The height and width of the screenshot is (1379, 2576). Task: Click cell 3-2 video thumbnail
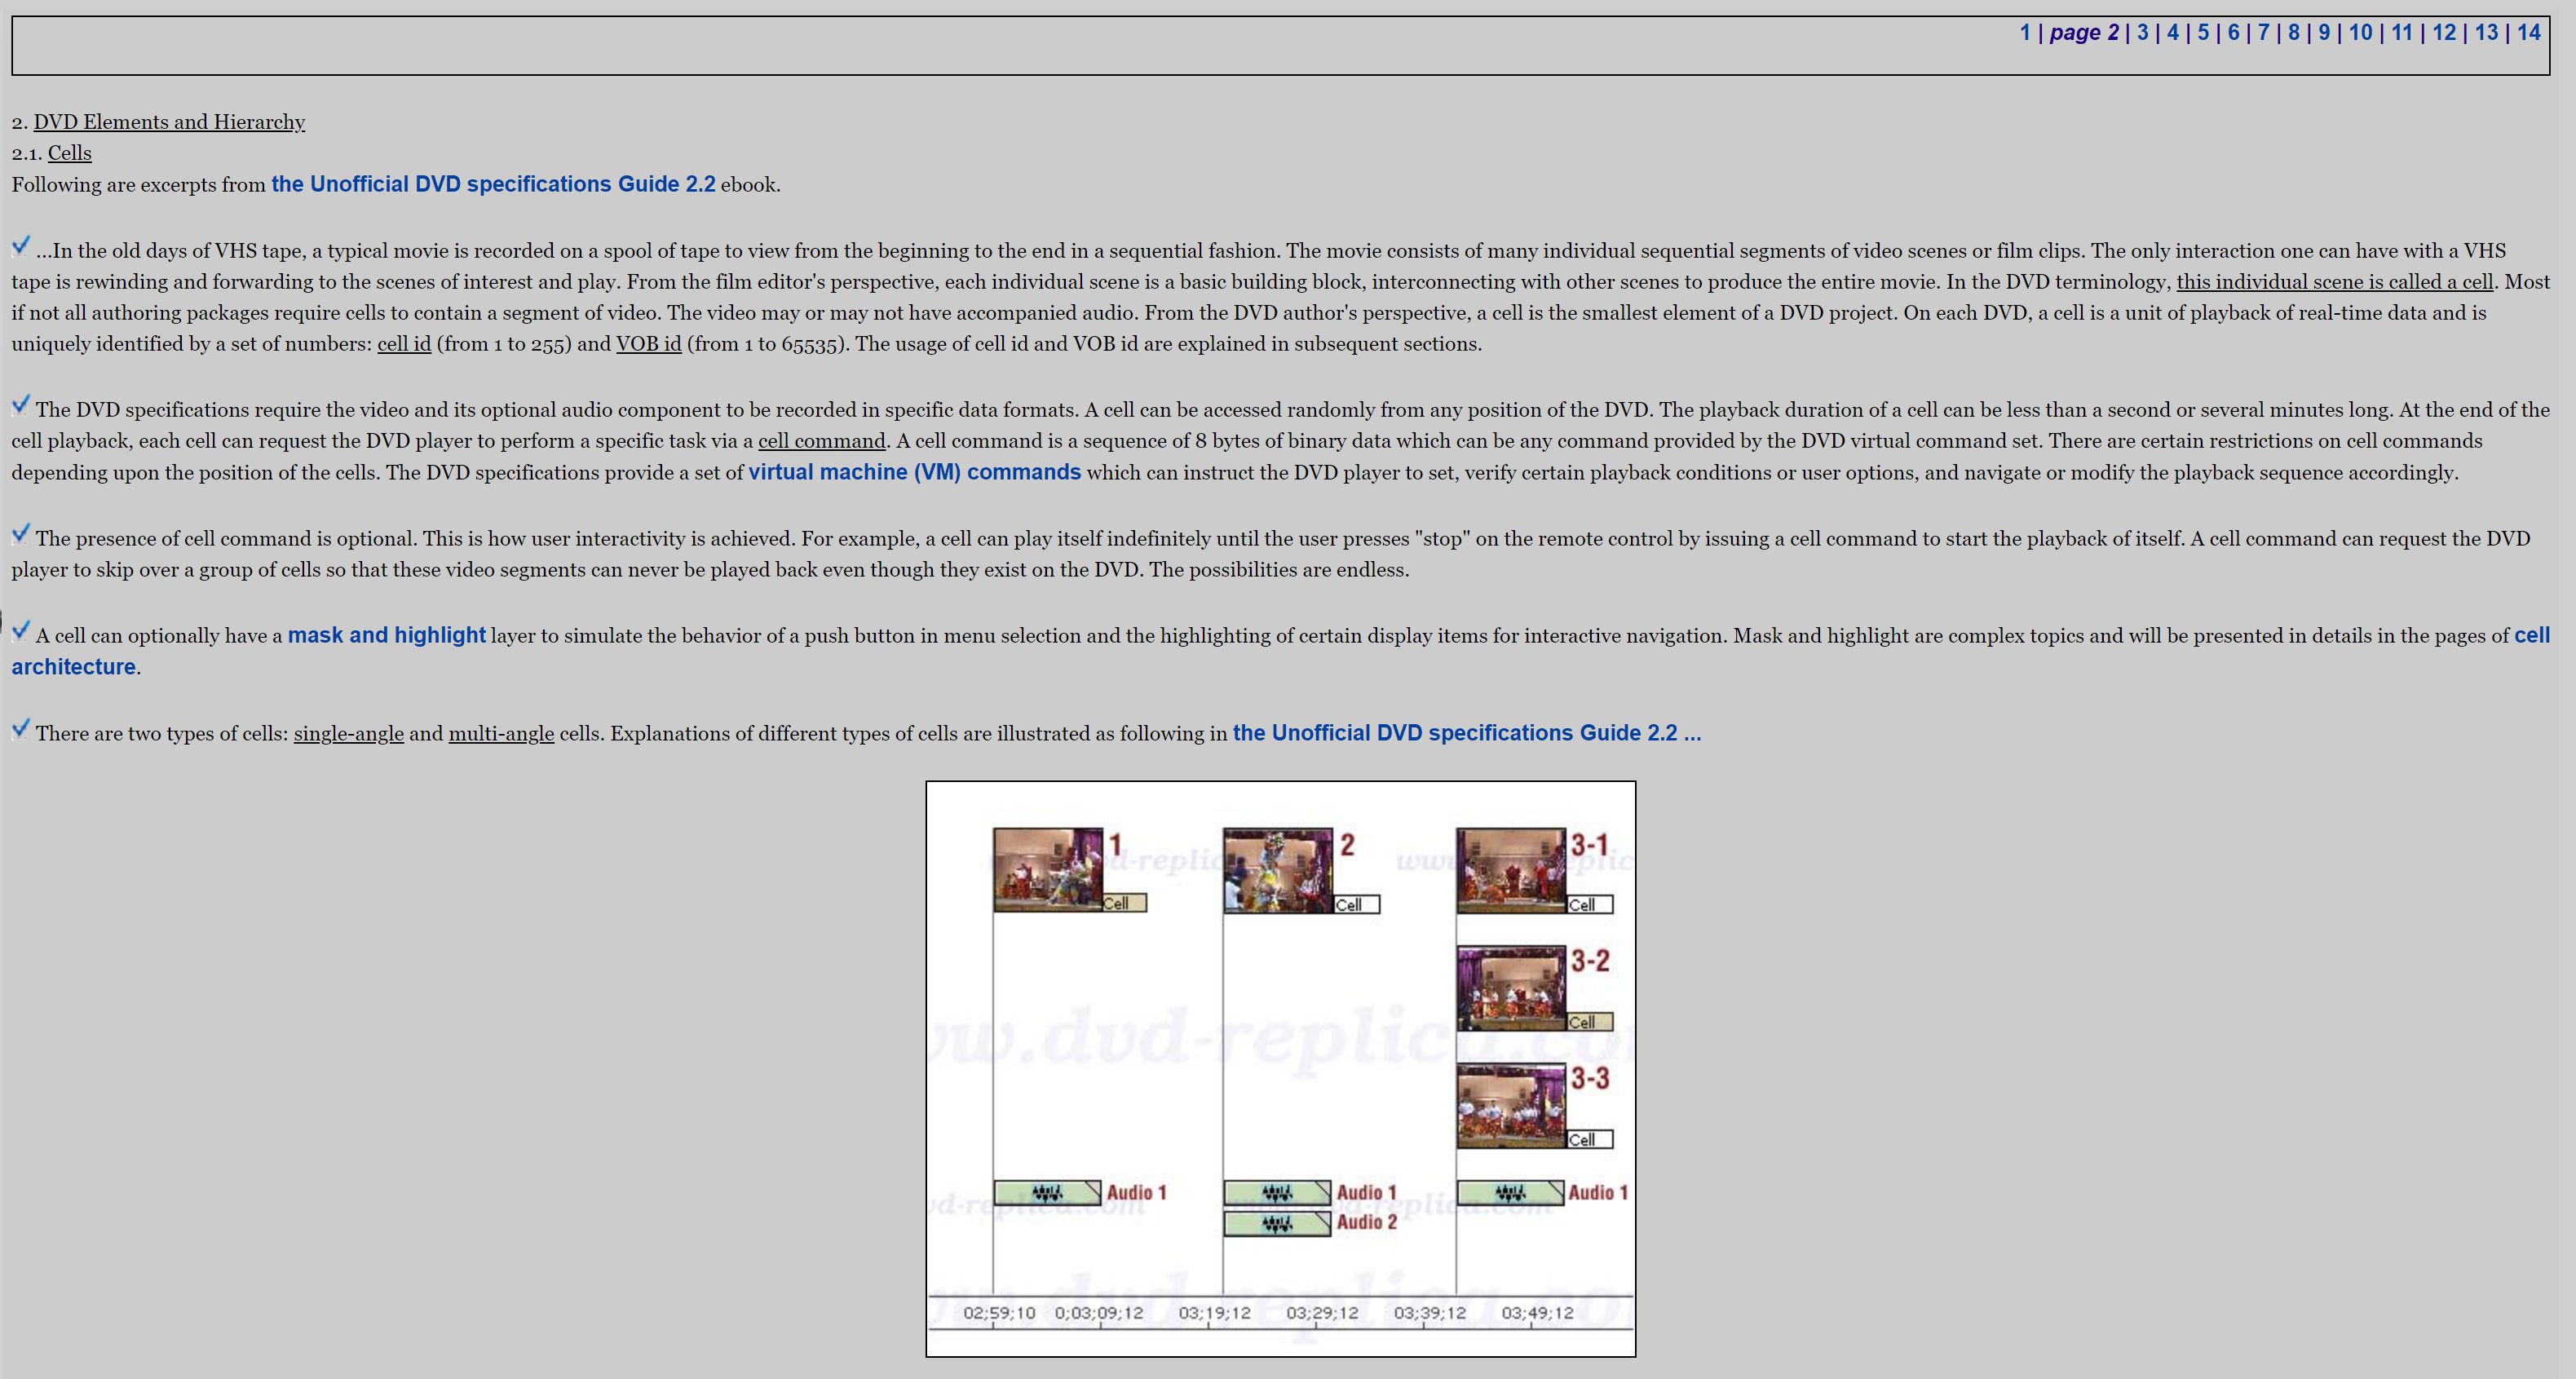pos(1511,988)
